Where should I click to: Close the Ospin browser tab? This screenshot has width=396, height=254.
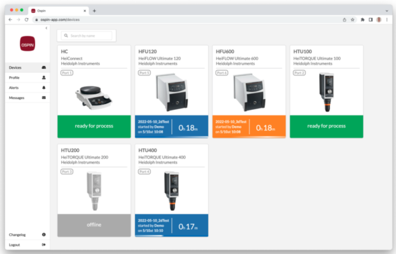pyautogui.click(x=85, y=11)
